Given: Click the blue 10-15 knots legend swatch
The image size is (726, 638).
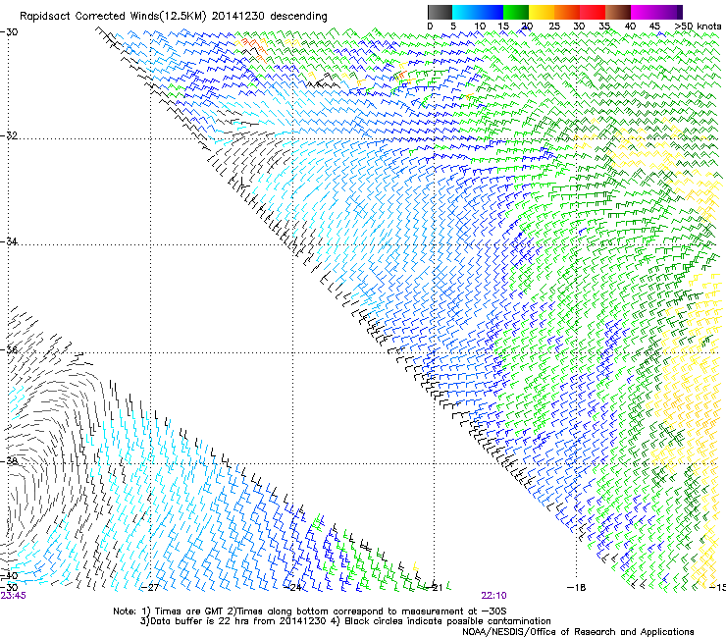Looking at the screenshot, I should pyautogui.click(x=491, y=12).
